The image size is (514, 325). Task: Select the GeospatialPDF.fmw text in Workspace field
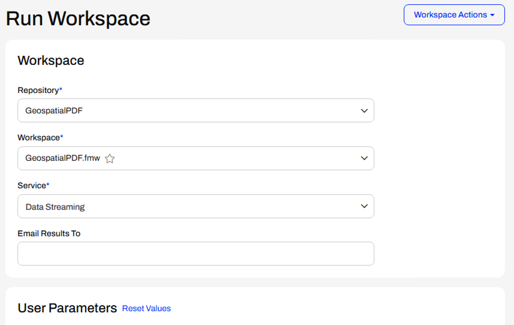tap(63, 158)
